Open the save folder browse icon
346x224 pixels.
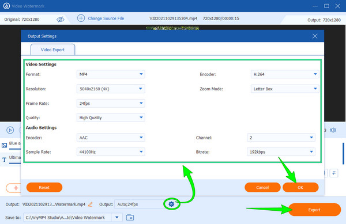point(130,218)
